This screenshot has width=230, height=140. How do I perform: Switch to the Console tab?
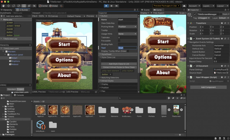19,95
